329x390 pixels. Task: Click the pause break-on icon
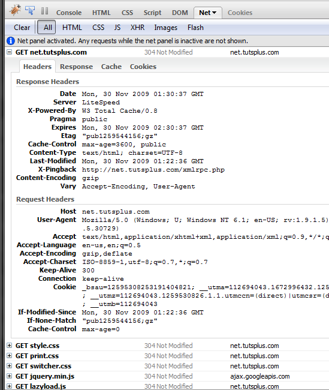tap(45, 11)
